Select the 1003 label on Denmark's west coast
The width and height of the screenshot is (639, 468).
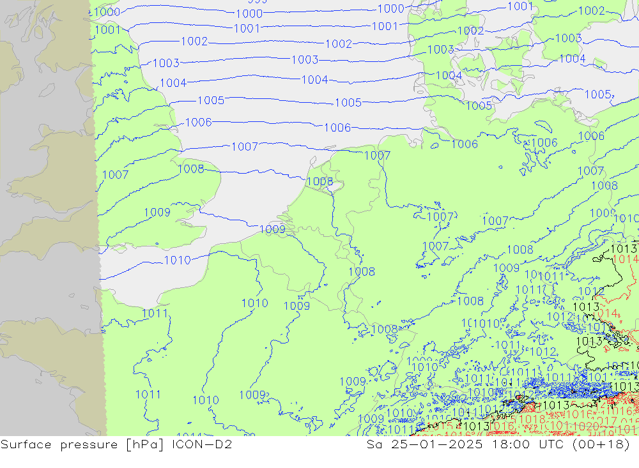(x=440, y=50)
